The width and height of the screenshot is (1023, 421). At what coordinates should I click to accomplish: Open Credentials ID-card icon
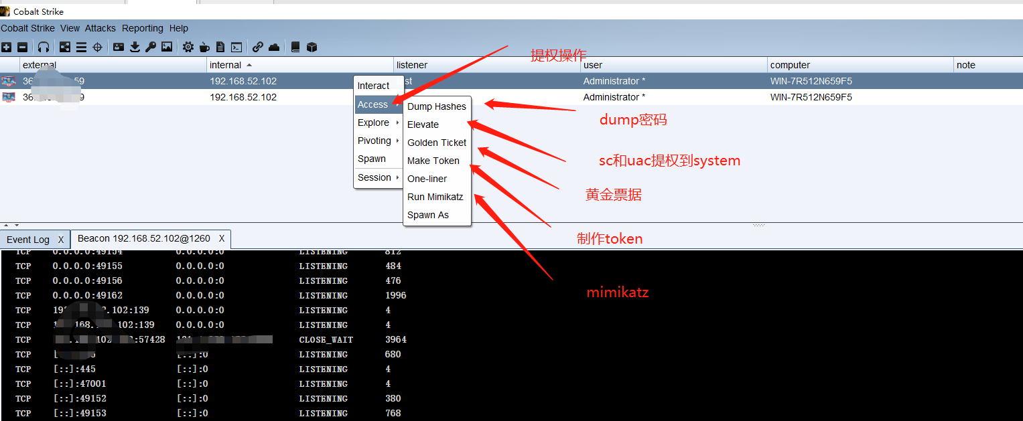[x=119, y=47]
